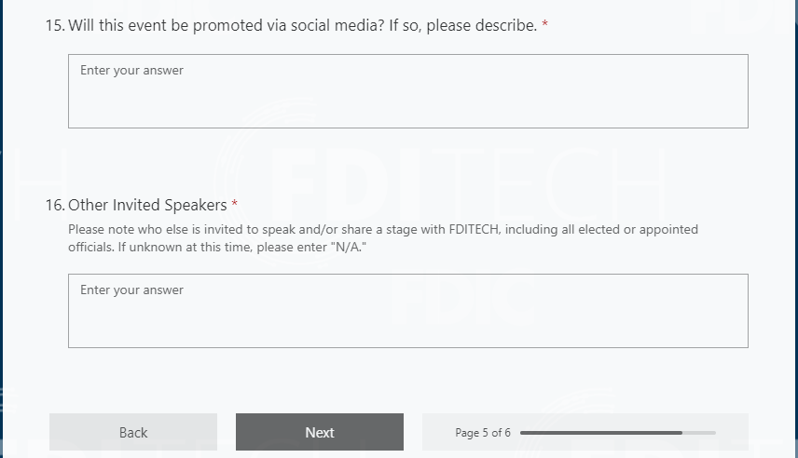Click the unfilled end of progress bar

(x=700, y=433)
